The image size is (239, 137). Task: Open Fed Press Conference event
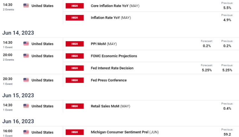(x=109, y=80)
